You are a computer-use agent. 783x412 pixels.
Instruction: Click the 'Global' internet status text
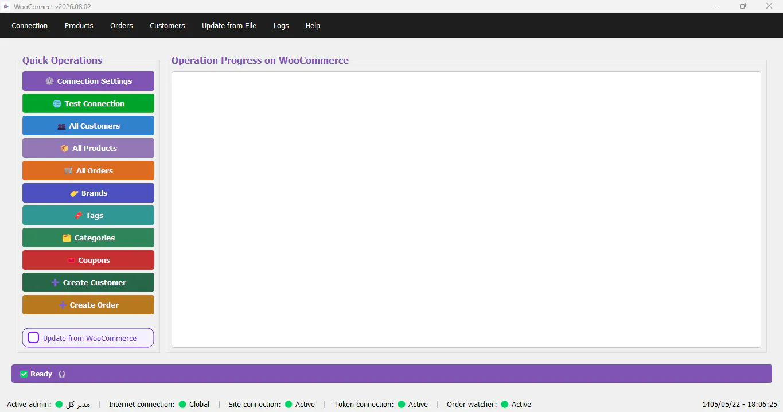(x=200, y=405)
